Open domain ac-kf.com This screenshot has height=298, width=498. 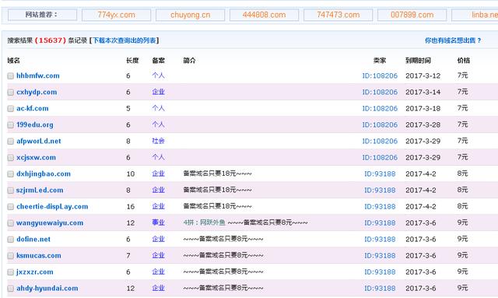click(33, 108)
